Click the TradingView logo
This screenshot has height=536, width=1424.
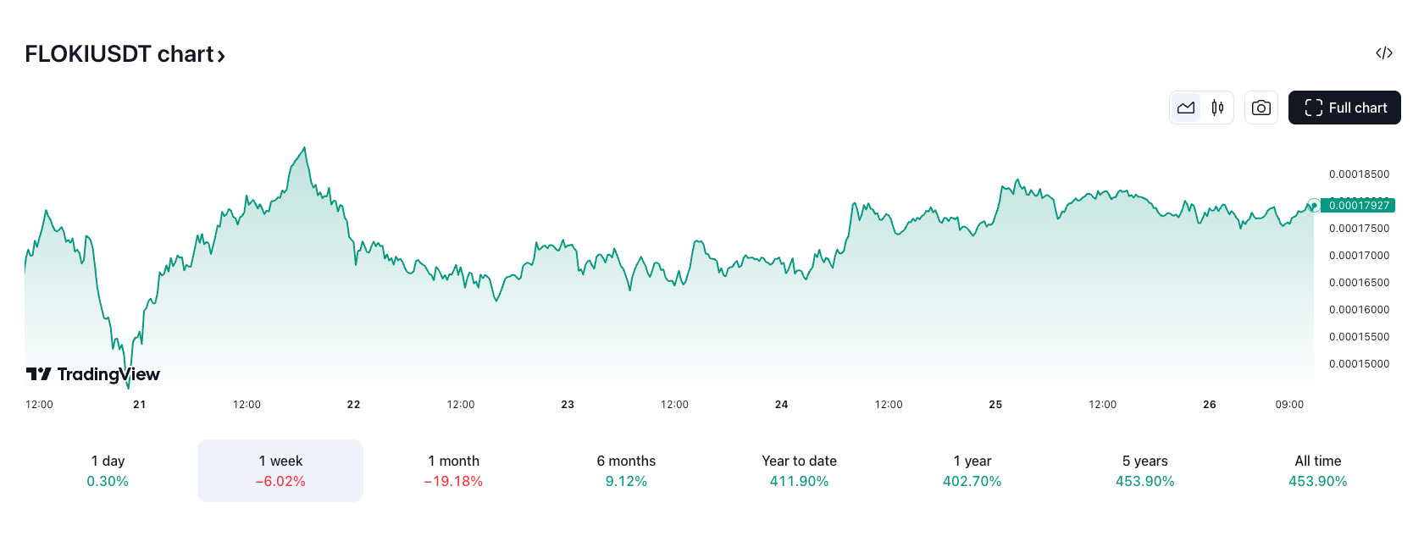91,374
